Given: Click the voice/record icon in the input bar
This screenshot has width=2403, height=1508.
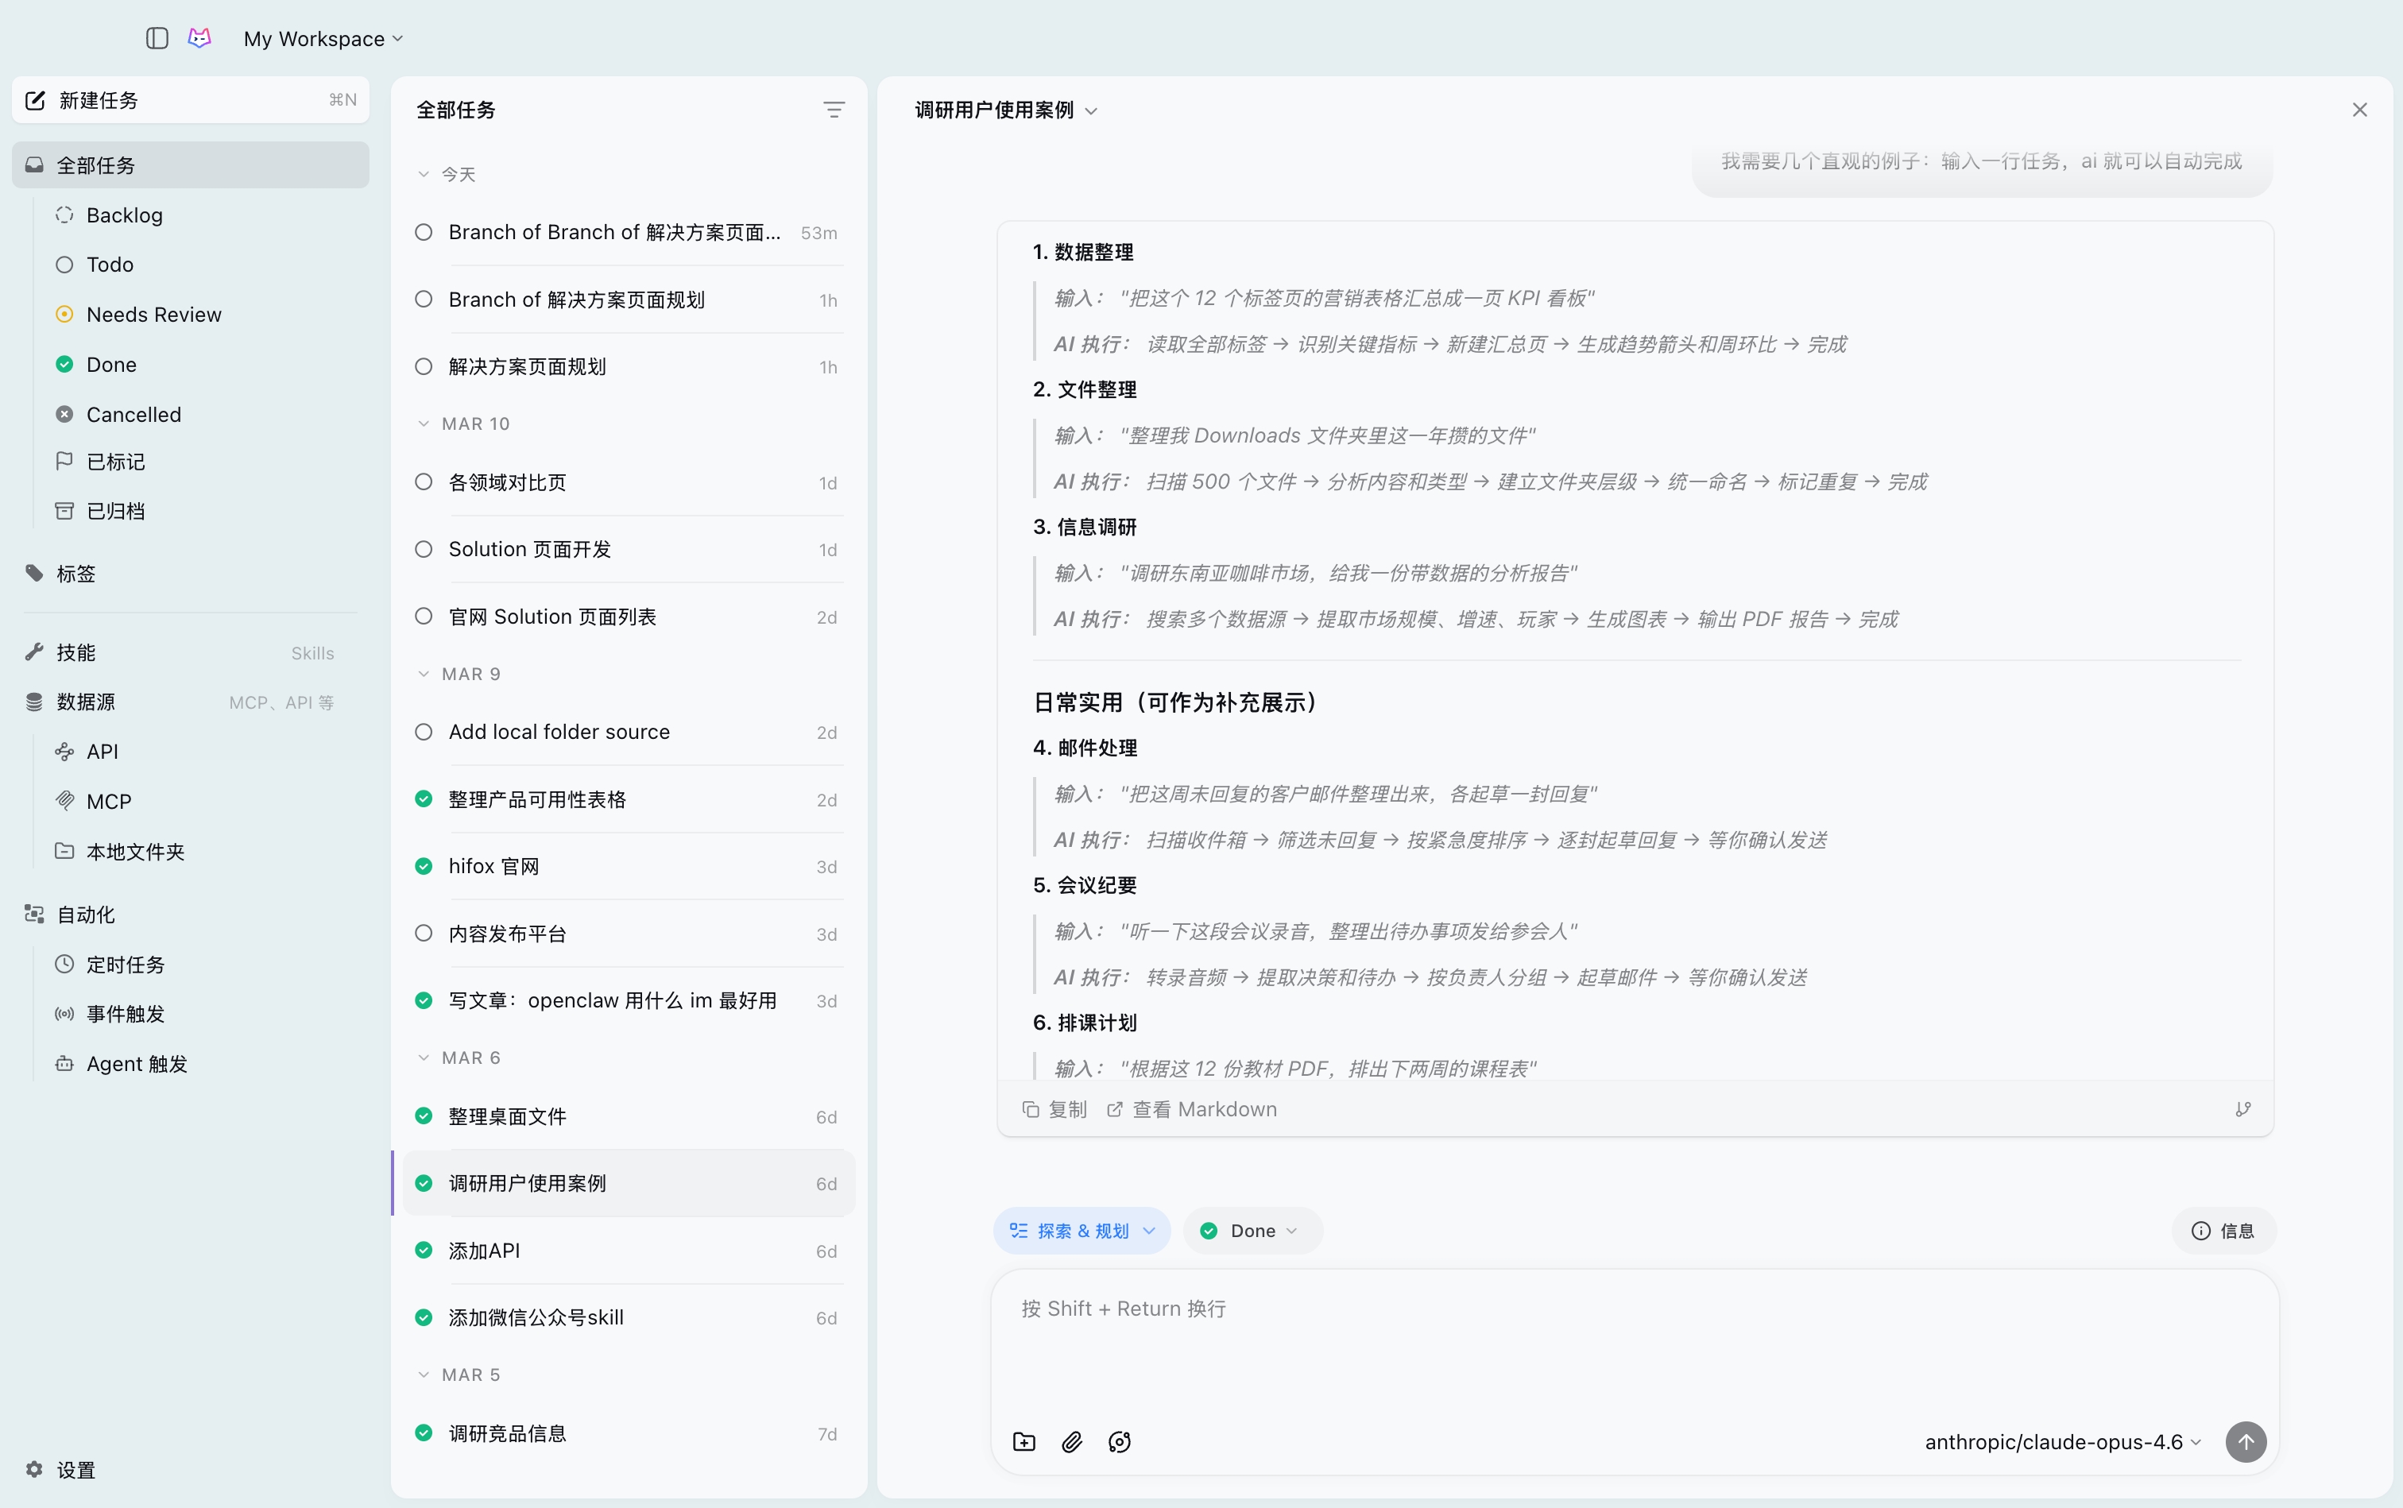Looking at the screenshot, I should pos(1119,1442).
